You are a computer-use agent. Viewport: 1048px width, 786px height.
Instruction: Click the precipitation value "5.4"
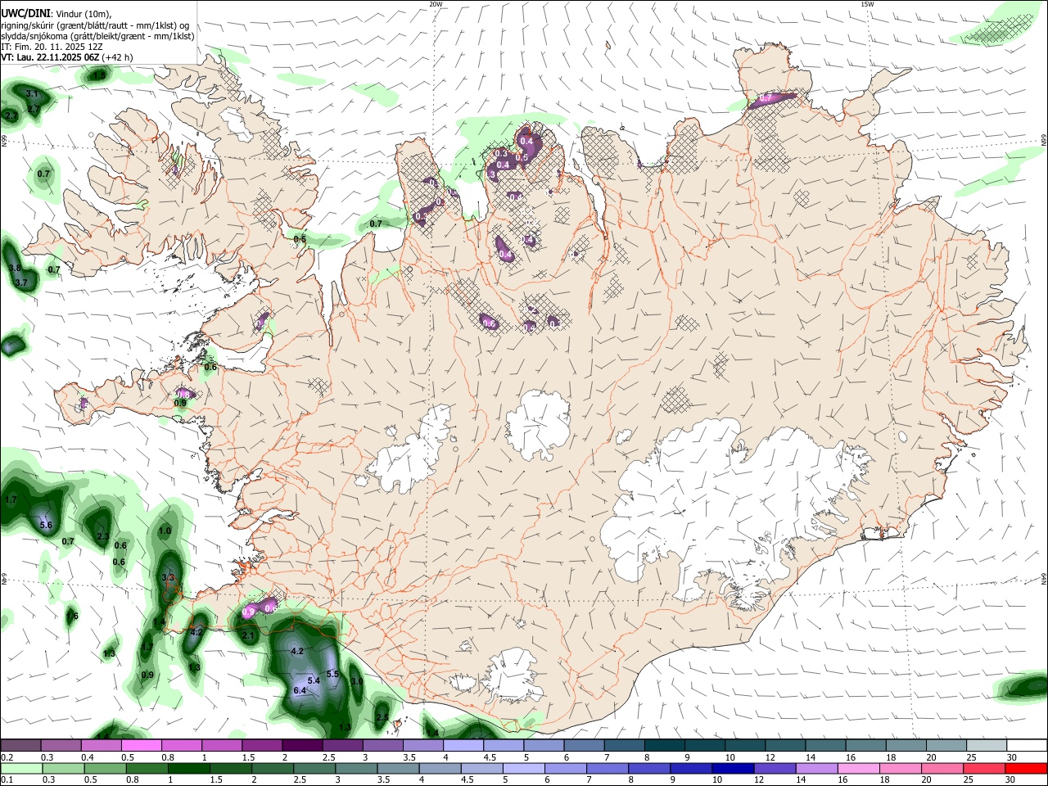[314, 680]
